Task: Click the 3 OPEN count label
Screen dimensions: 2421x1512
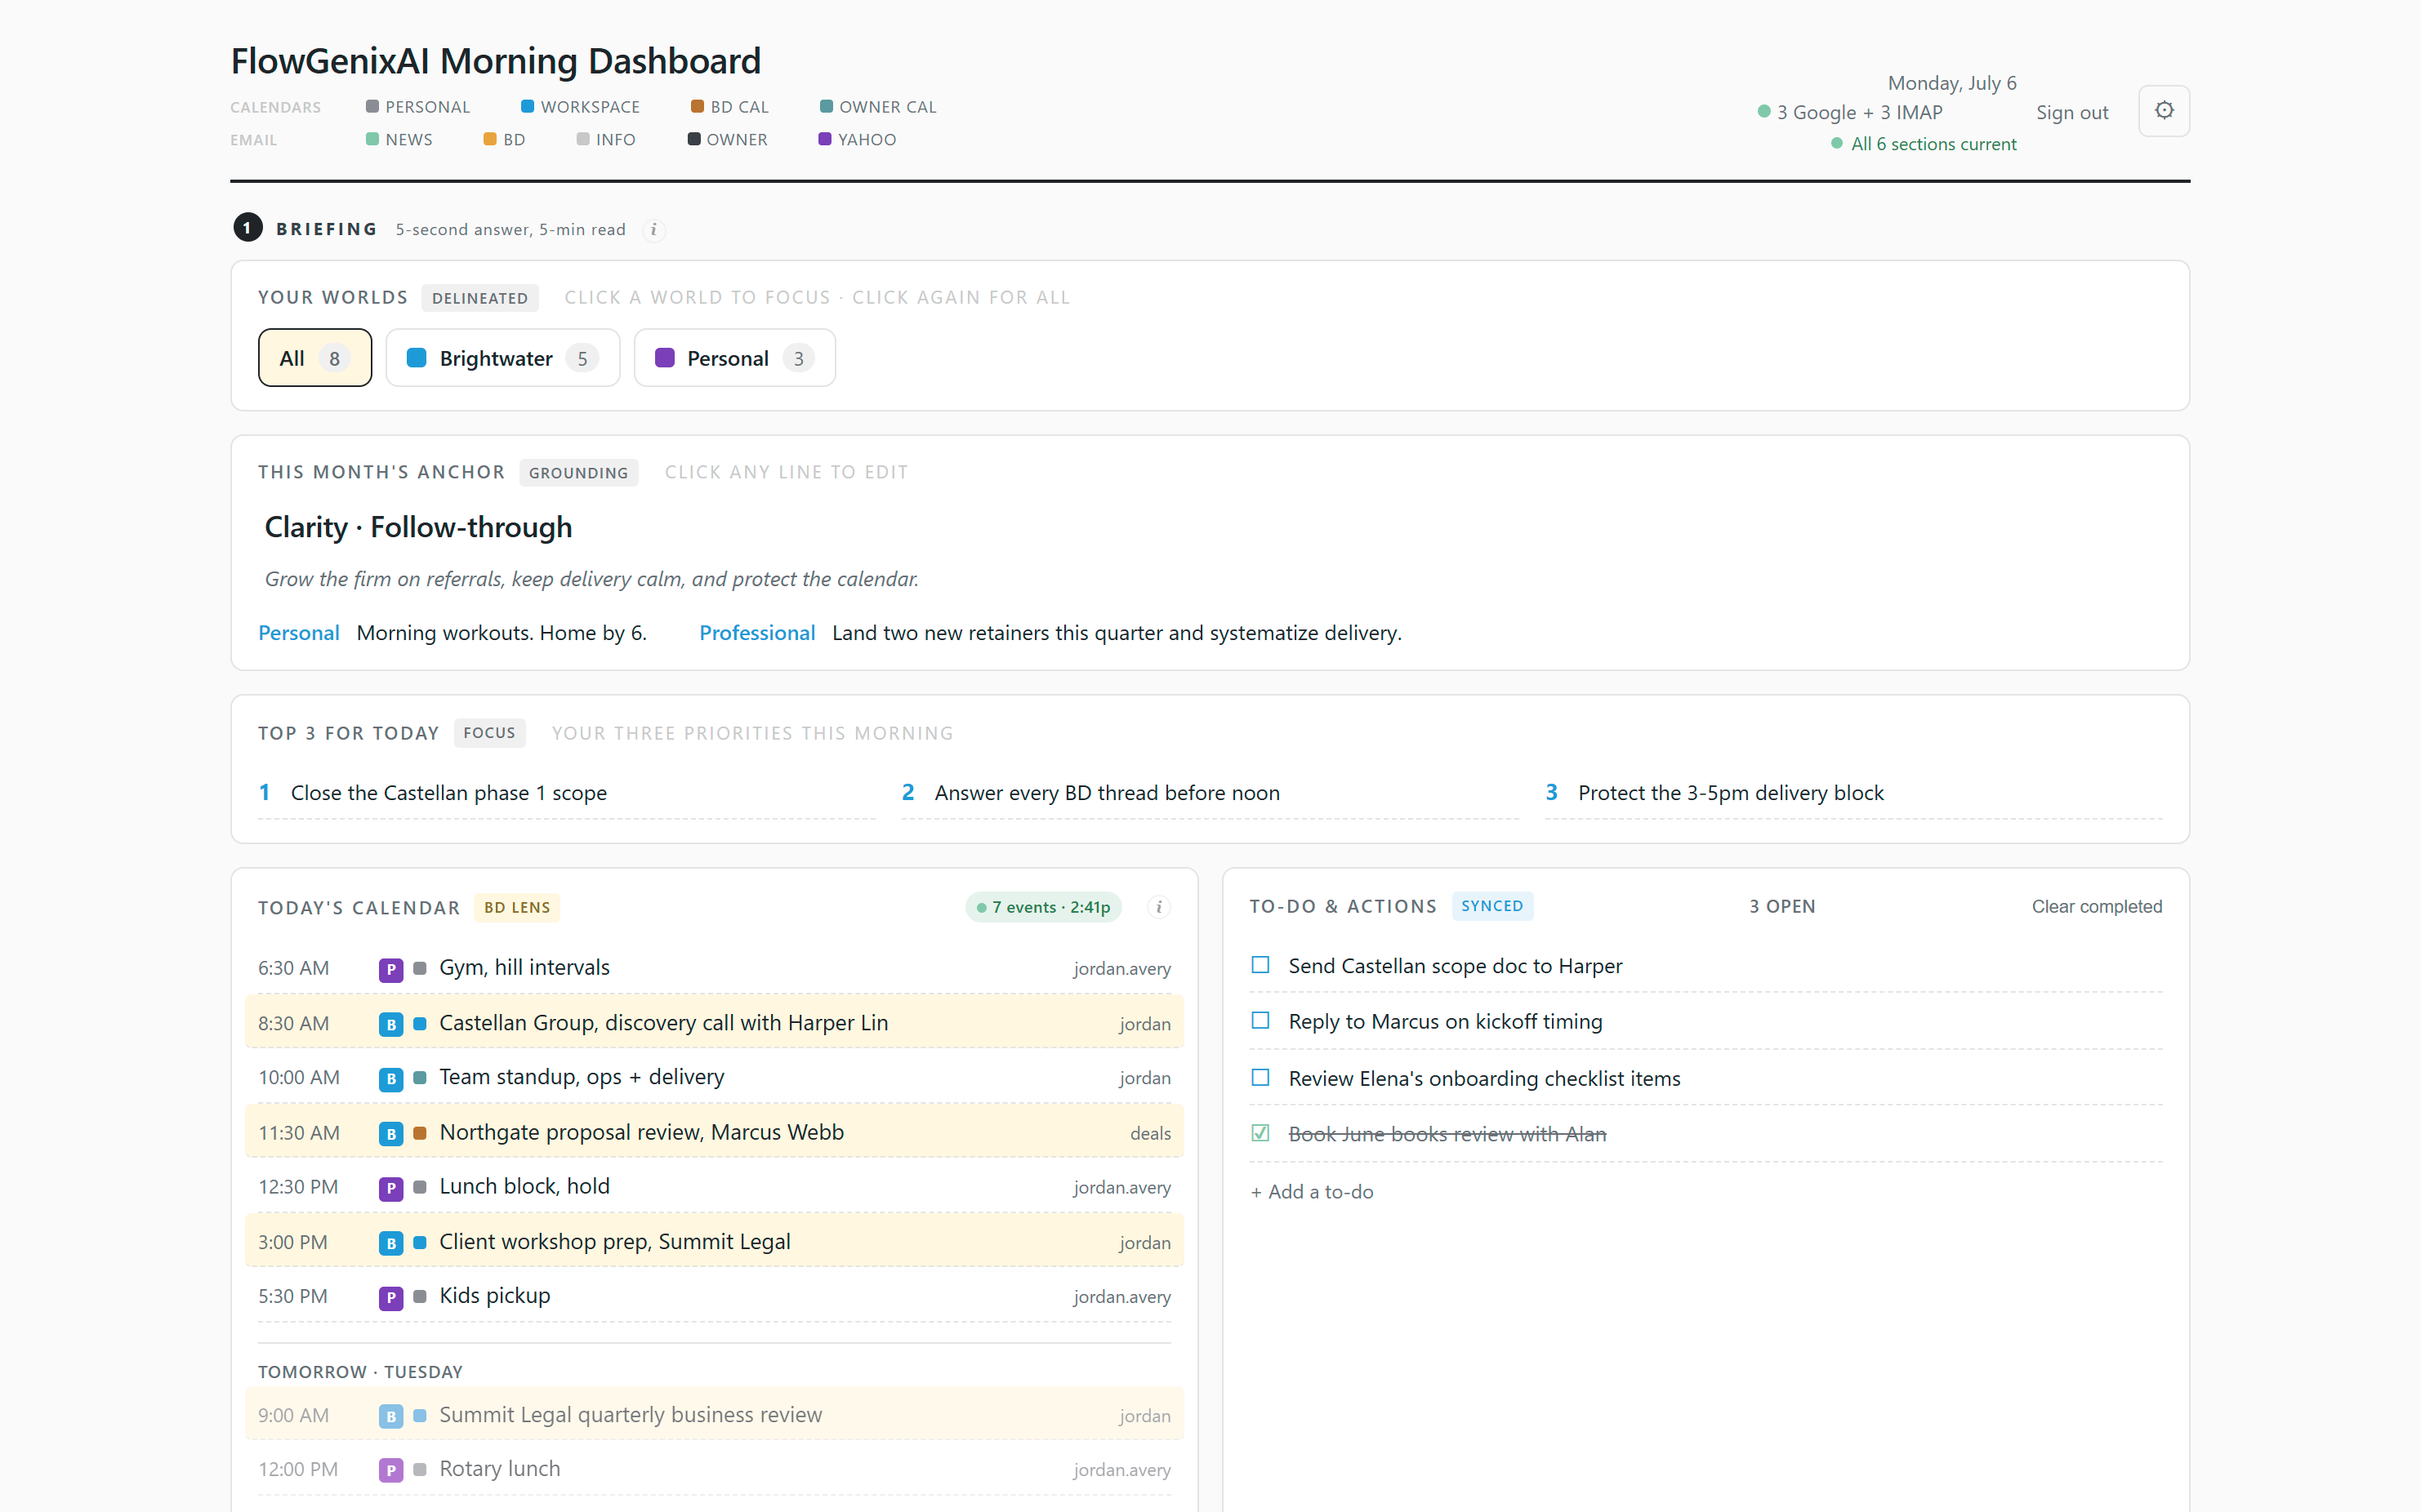Action: [x=1781, y=907]
